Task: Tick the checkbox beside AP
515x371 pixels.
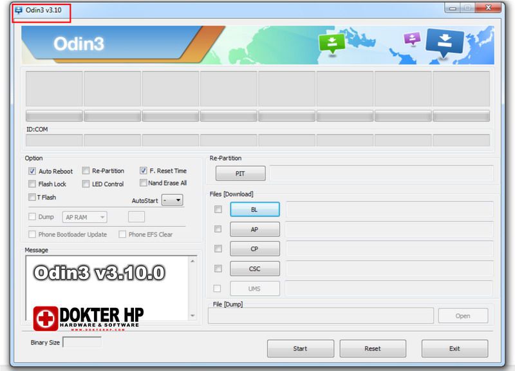Action: tap(218, 229)
